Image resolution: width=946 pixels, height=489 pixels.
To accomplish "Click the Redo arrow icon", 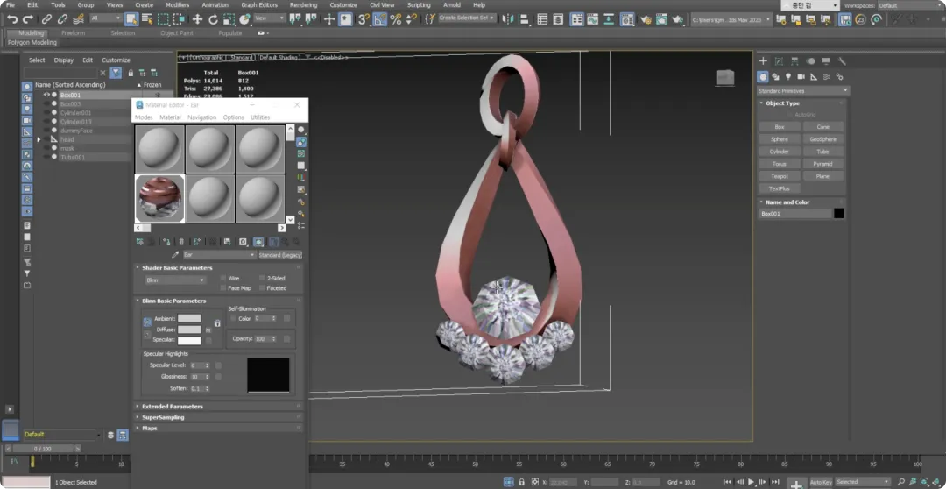I will pos(28,19).
